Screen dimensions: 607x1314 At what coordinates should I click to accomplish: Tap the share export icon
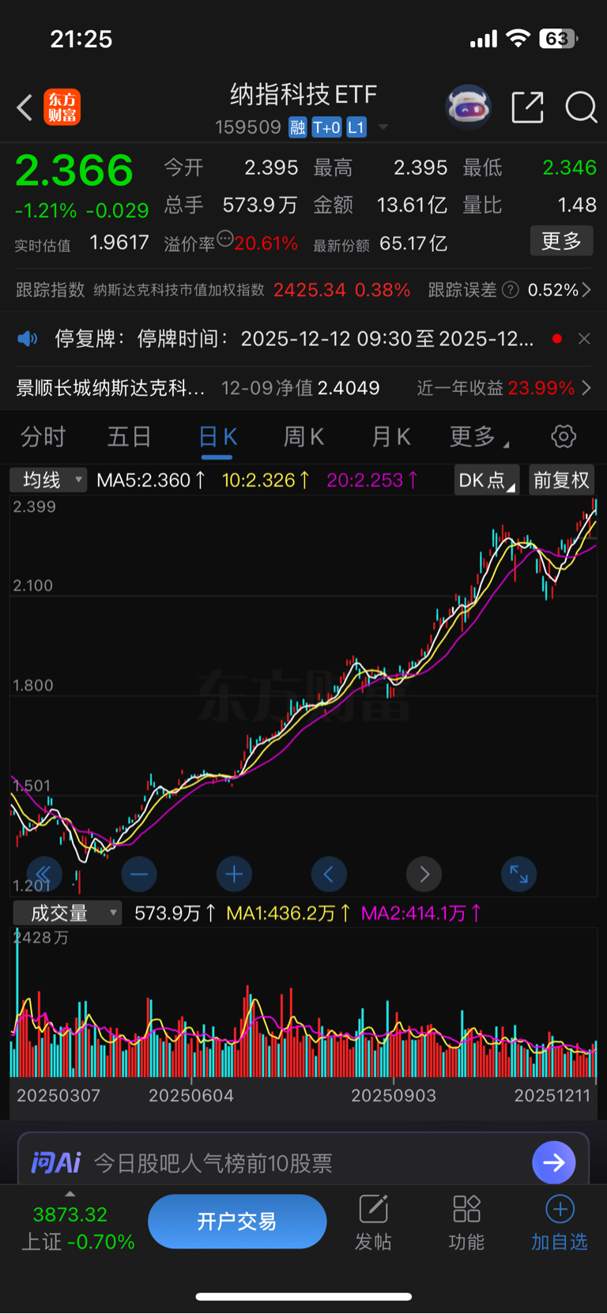[x=528, y=107]
